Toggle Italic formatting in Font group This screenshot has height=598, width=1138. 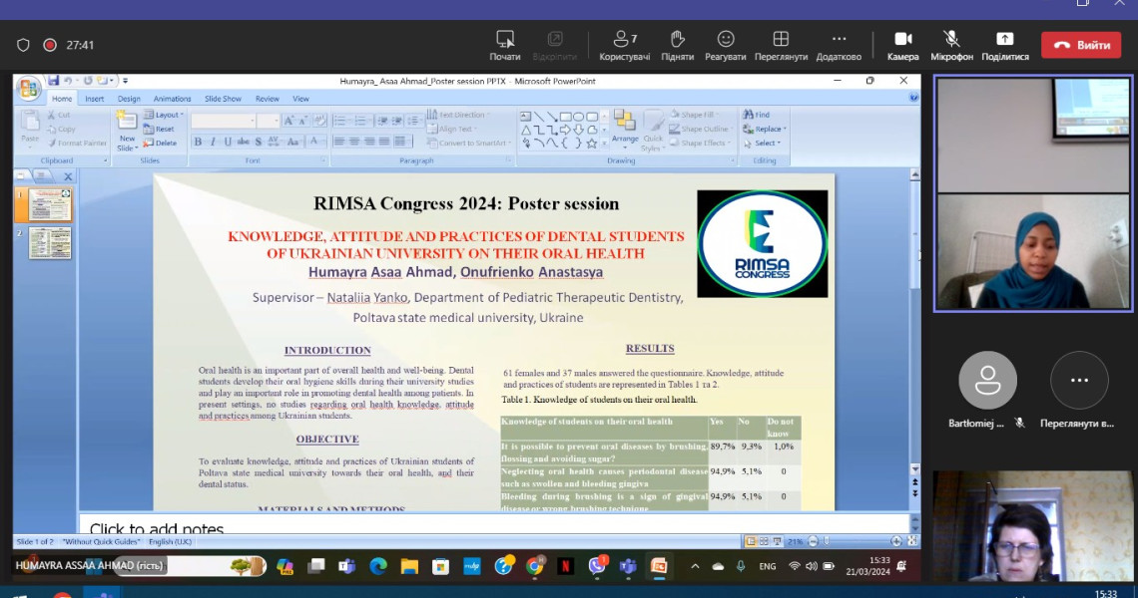(x=213, y=143)
